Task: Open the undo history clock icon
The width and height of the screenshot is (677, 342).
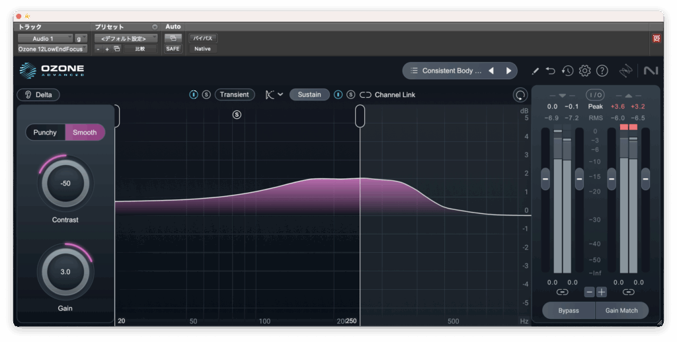Action: tap(567, 71)
